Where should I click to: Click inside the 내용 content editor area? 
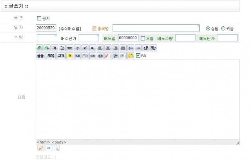(138, 100)
